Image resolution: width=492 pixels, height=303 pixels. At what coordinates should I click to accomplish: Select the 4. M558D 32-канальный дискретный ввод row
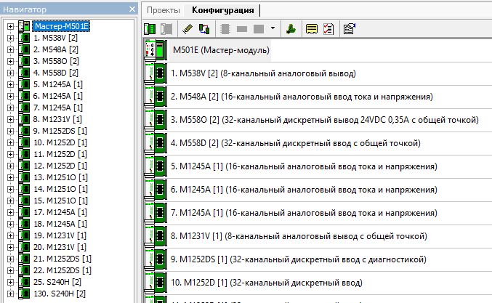coord(317,143)
